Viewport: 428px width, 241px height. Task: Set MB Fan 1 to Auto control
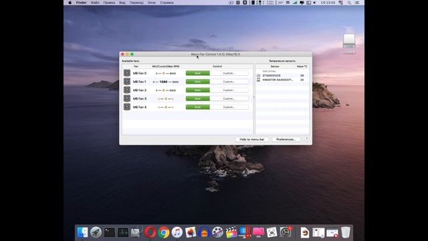point(198,82)
